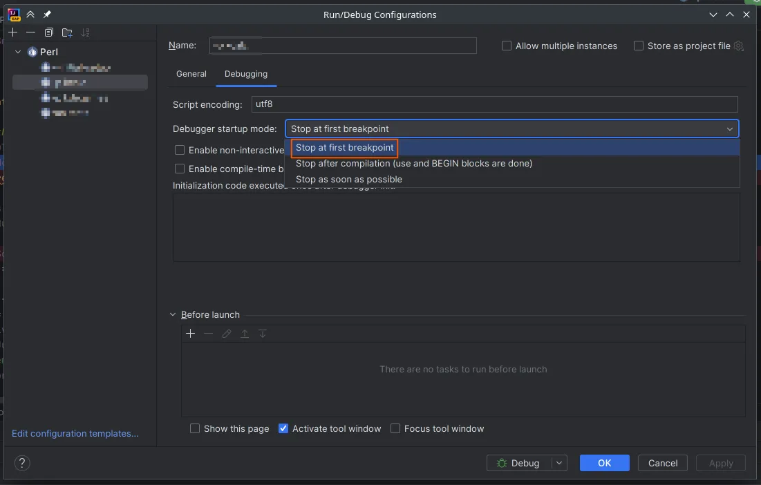Image resolution: width=761 pixels, height=485 pixels.
Task: Toggle Store as project file checkbox
Action: pyautogui.click(x=639, y=46)
